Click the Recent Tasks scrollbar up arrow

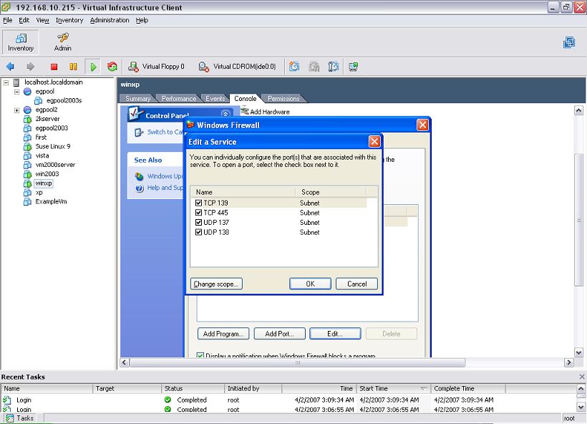581,388
